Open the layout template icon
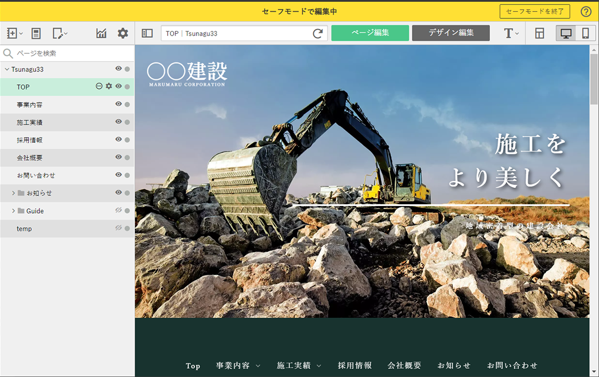Image resolution: width=599 pixels, height=377 pixels. (540, 33)
